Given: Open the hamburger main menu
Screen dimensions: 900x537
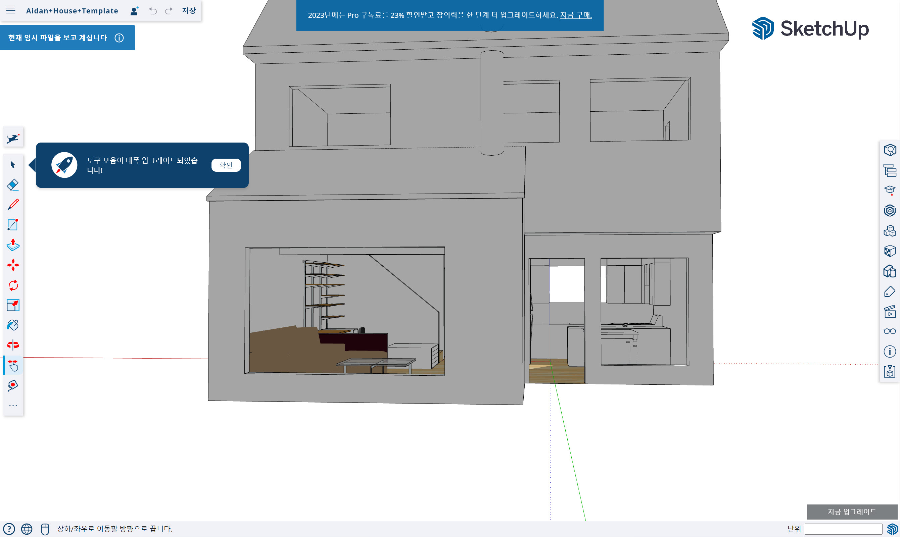Looking at the screenshot, I should coord(11,10).
